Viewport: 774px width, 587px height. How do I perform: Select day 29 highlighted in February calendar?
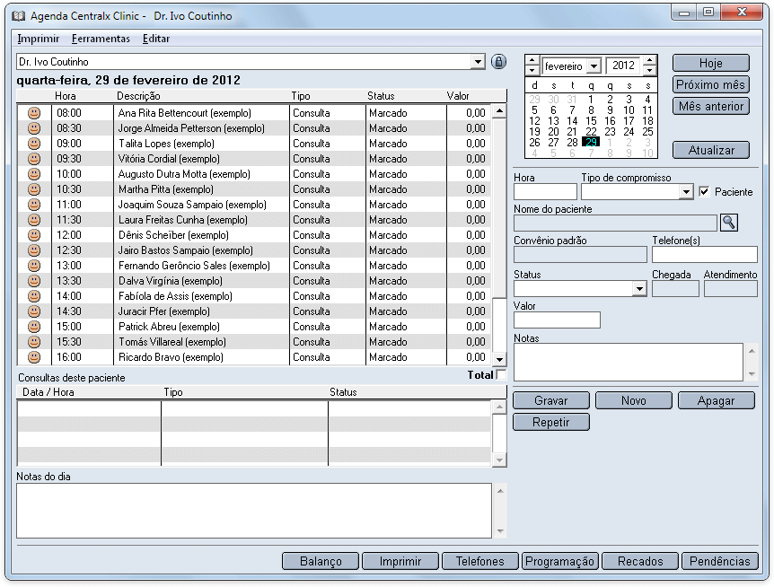coord(591,143)
